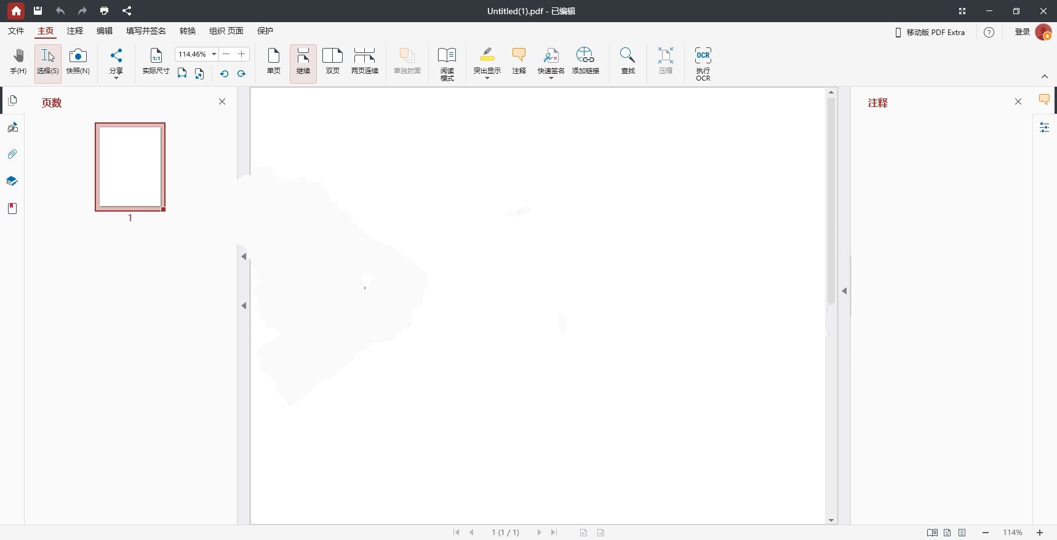Click the fit page icon

pos(199,73)
